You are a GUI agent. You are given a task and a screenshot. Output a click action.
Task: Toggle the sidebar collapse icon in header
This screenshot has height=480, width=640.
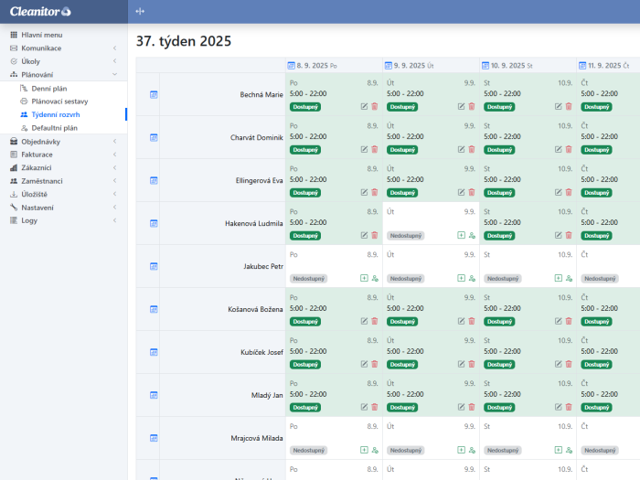(140, 11)
